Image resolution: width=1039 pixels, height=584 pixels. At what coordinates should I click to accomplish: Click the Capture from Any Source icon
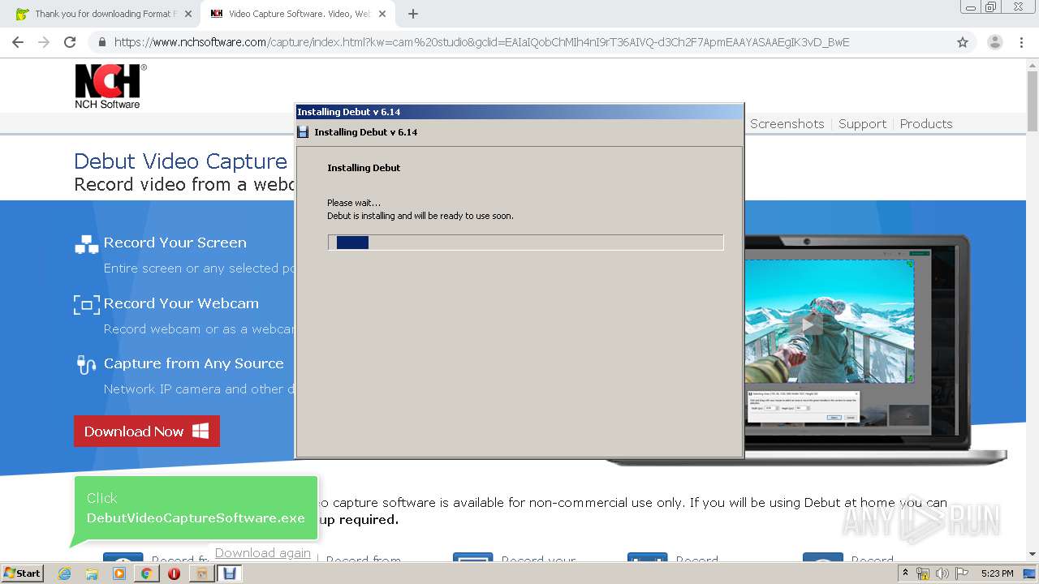[x=86, y=364]
